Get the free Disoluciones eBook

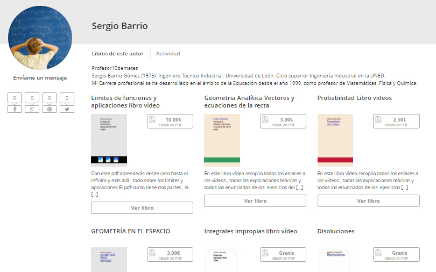tap(396, 254)
